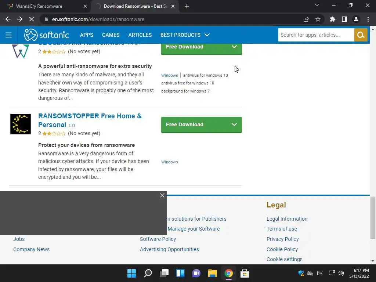This screenshot has height=282, width=376.
Task: Click Chrome icon on taskbar
Action: tap(229, 273)
